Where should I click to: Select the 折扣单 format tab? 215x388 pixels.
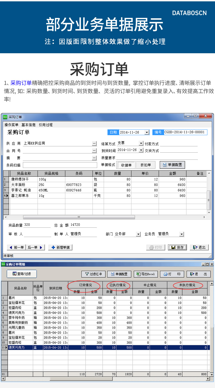[146, 165]
